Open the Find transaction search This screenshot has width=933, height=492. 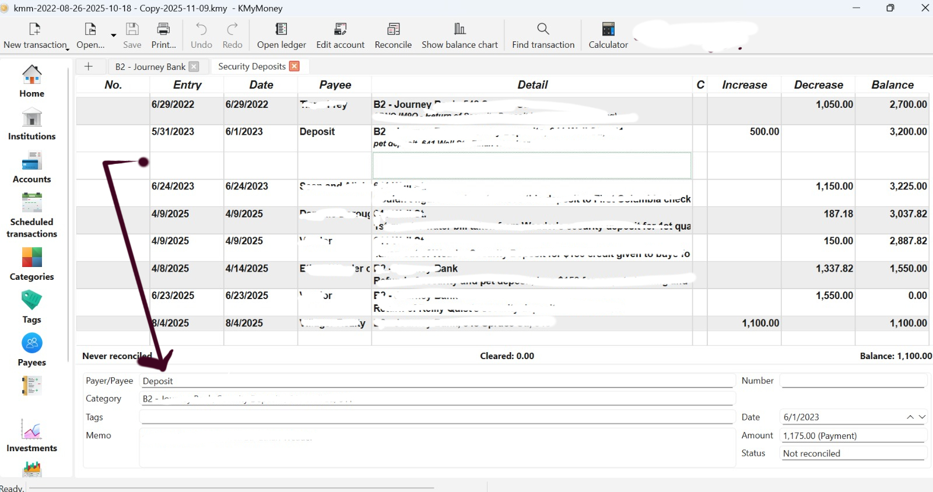pyautogui.click(x=543, y=36)
